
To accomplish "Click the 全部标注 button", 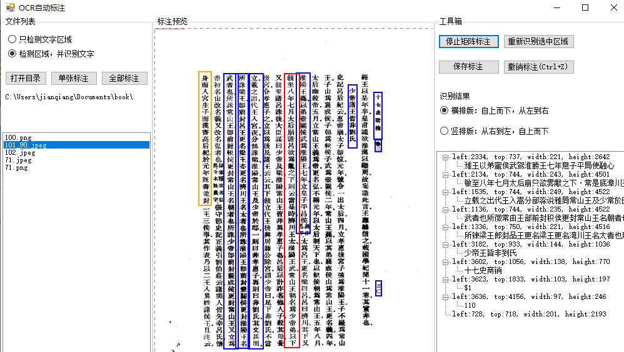I will pos(124,78).
